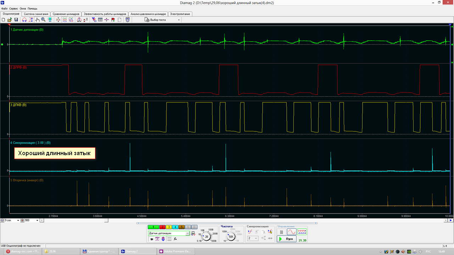Toggle red channel 2 button
Screen dimensions: 454x255
(x=162, y=227)
